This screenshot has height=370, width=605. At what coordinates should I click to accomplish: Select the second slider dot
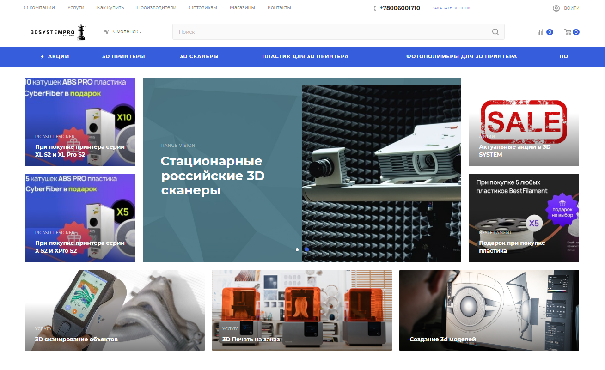point(306,249)
